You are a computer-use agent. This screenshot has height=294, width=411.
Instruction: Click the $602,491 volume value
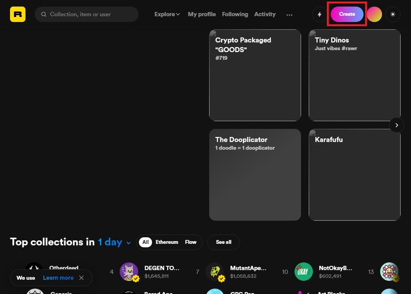pos(330,276)
